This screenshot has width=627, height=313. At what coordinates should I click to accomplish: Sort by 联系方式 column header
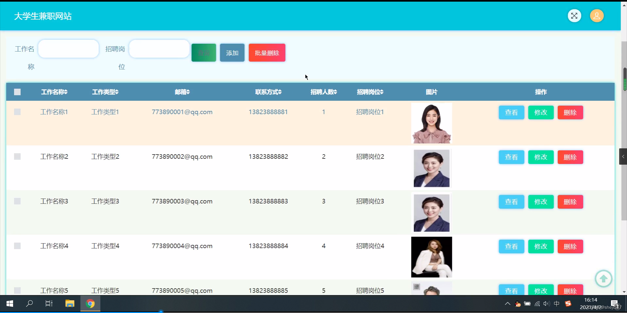click(x=268, y=92)
